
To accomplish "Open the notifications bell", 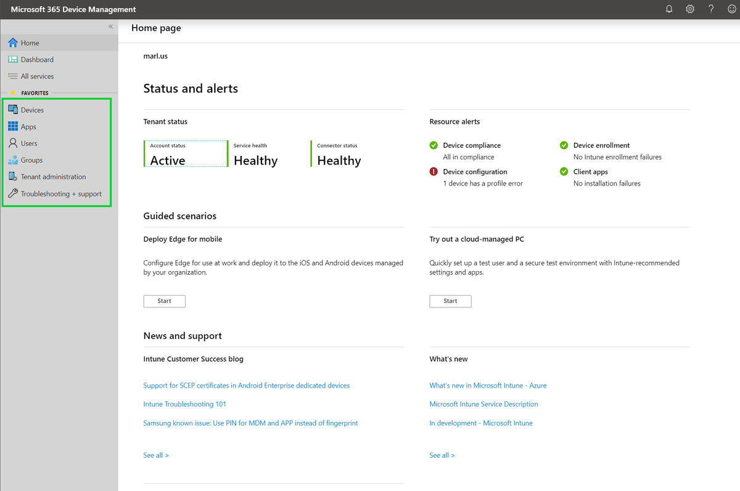I will tap(668, 9).
